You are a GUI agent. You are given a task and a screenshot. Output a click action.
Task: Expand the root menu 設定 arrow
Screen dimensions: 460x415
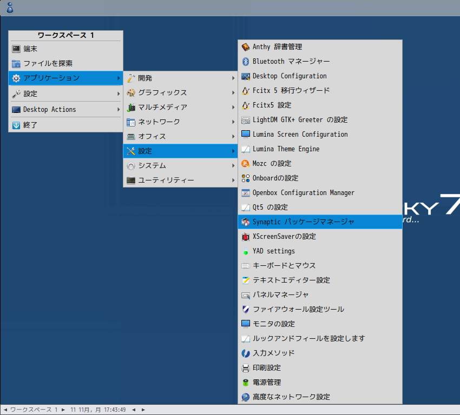(x=119, y=93)
